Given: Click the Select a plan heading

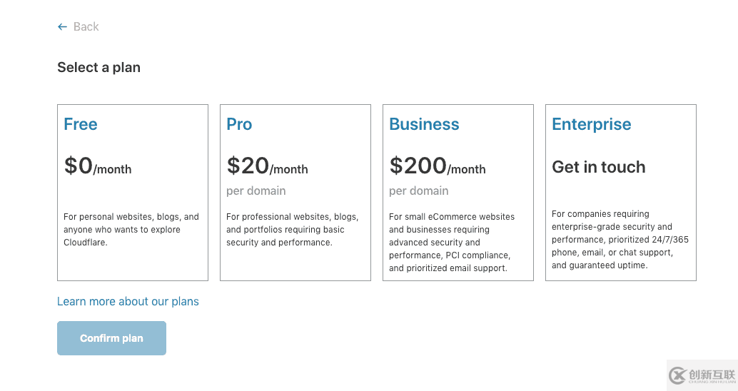Looking at the screenshot, I should point(98,68).
